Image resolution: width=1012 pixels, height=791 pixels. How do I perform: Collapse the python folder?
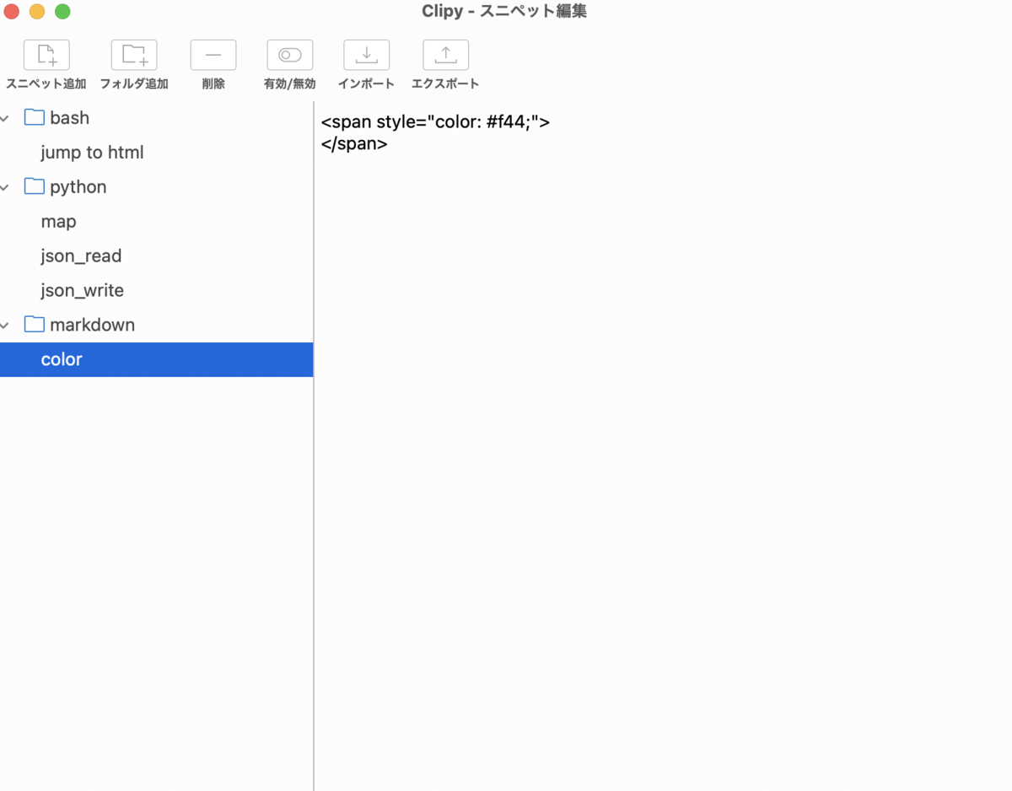6,186
